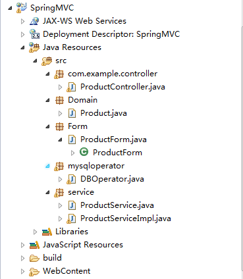The image size is (243, 279).
Task: Collapse the src folder node
Action: (x=35, y=61)
